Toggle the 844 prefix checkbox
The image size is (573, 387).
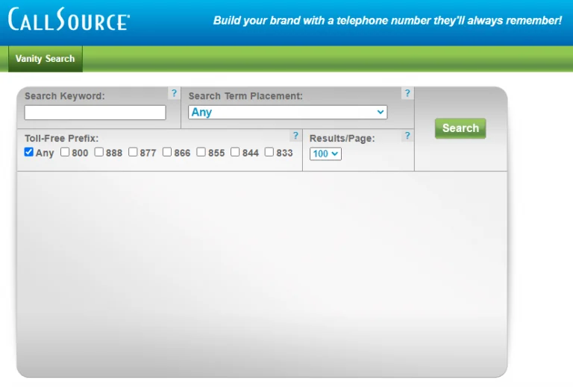click(235, 152)
